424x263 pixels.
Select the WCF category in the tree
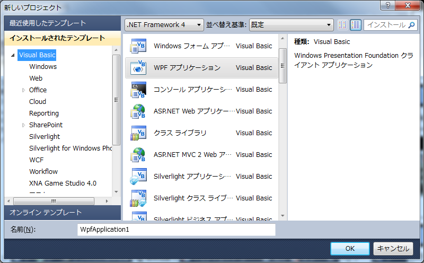36,160
